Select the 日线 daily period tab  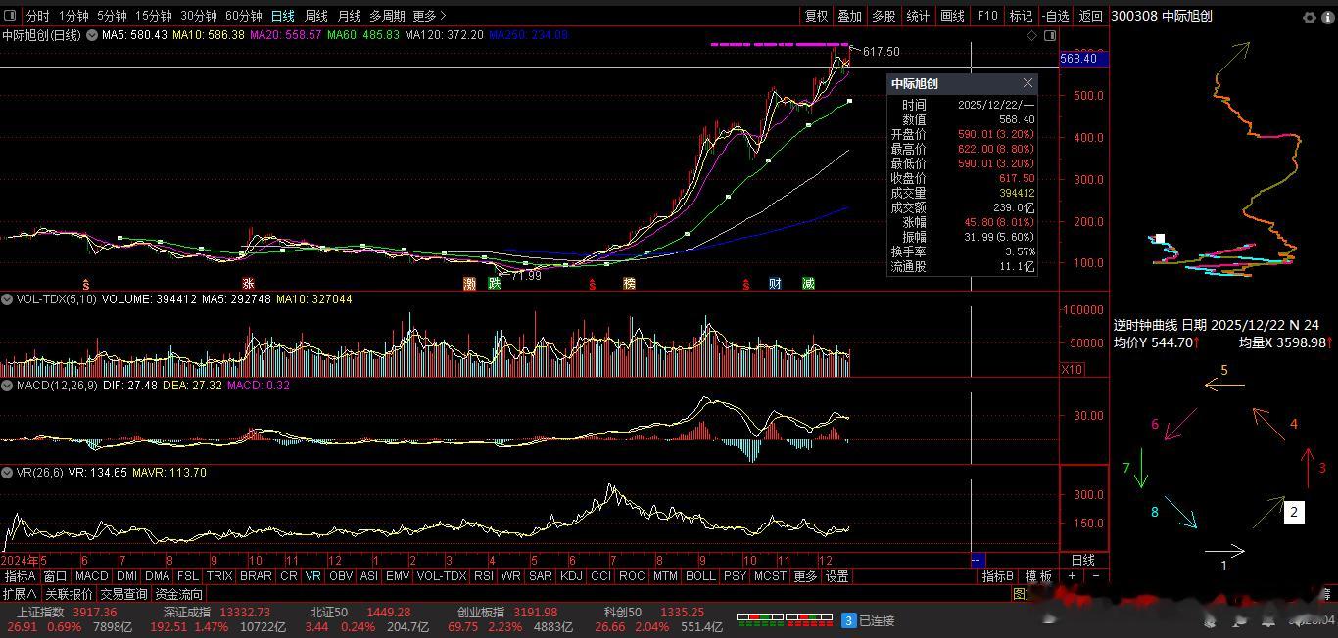pyautogui.click(x=282, y=16)
